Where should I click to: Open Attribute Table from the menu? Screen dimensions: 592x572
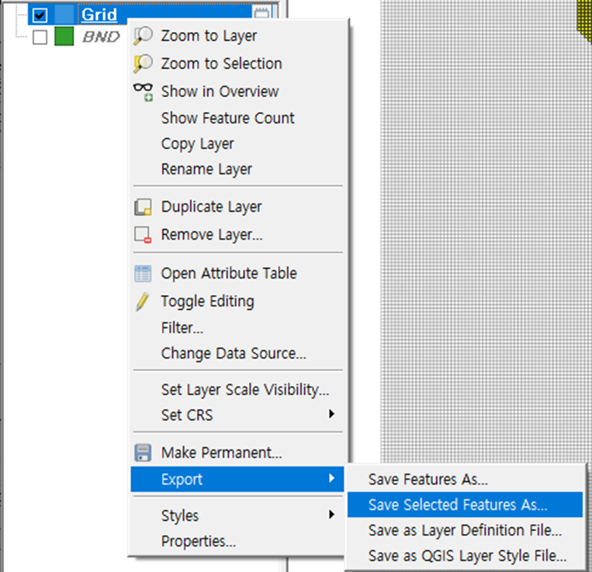[237, 273]
